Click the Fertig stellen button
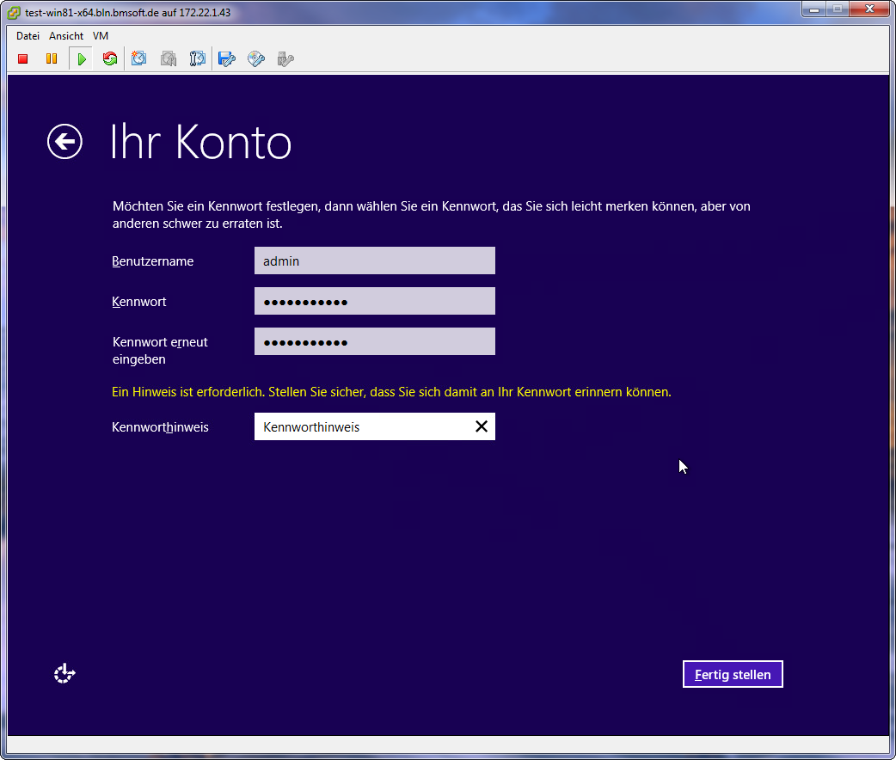The image size is (896, 760). pos(733,674)
